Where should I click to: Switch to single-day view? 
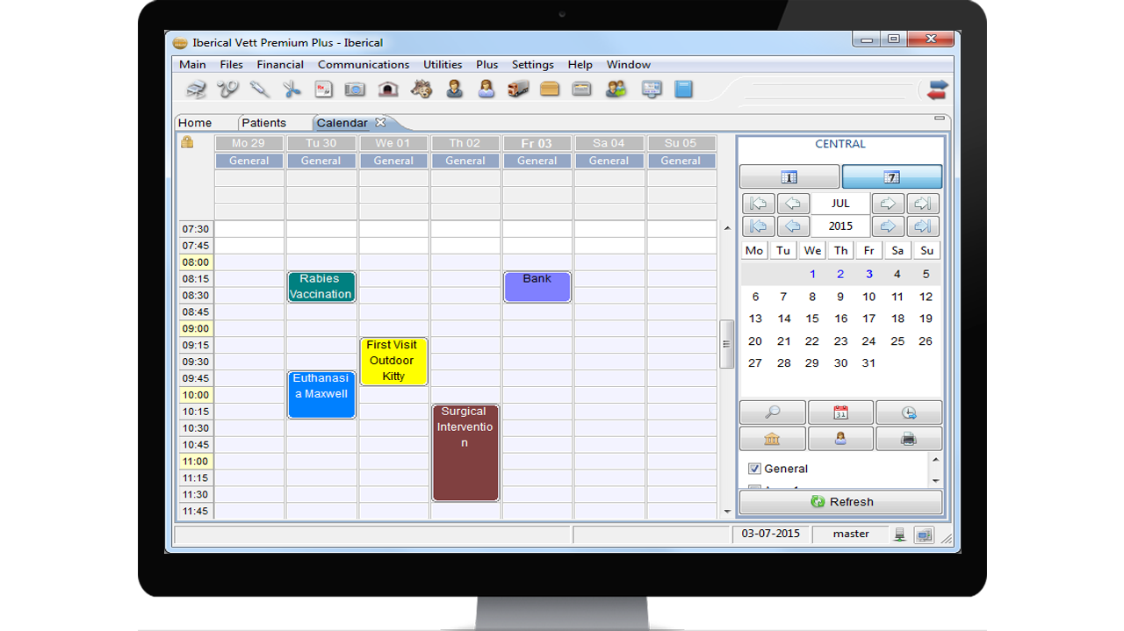coord(789,177)
